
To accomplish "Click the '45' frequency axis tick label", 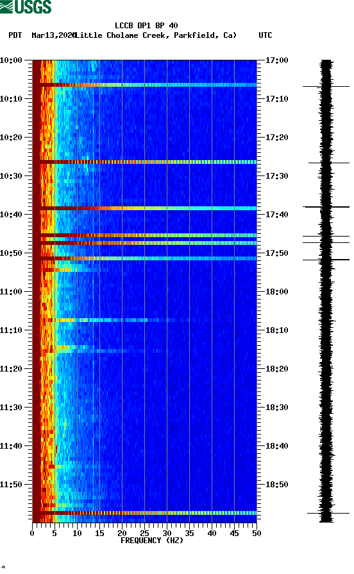I will click(234, 534).
